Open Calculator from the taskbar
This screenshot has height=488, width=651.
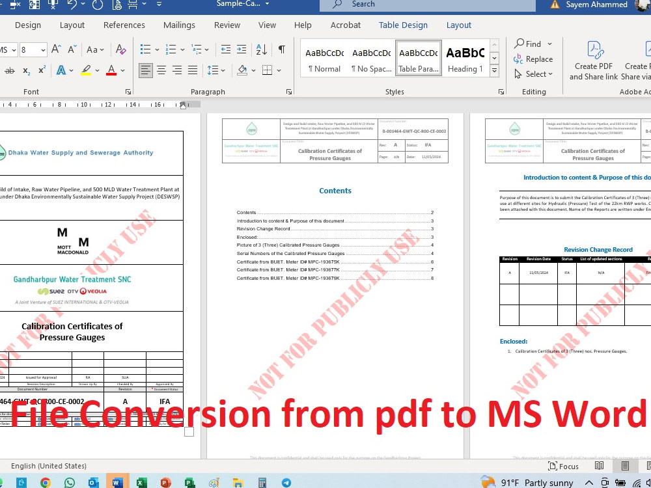click(x=262, y=483)
